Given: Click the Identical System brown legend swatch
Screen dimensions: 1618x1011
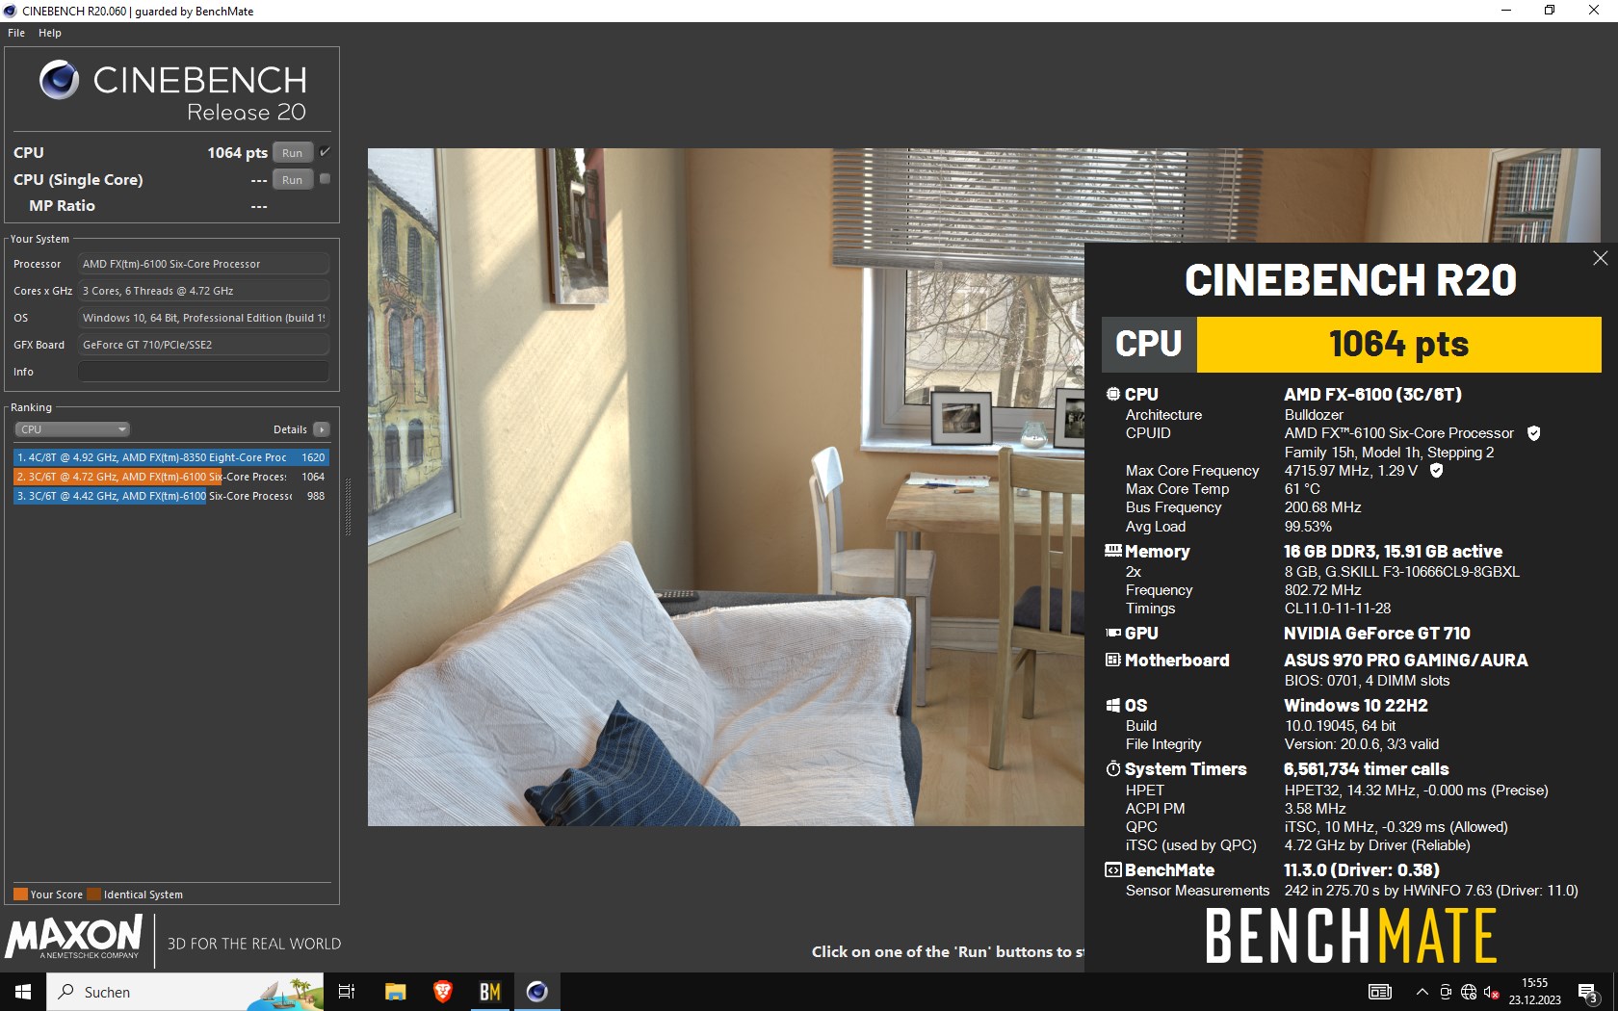Looking at the screenshot, I should tap(93, 894).
